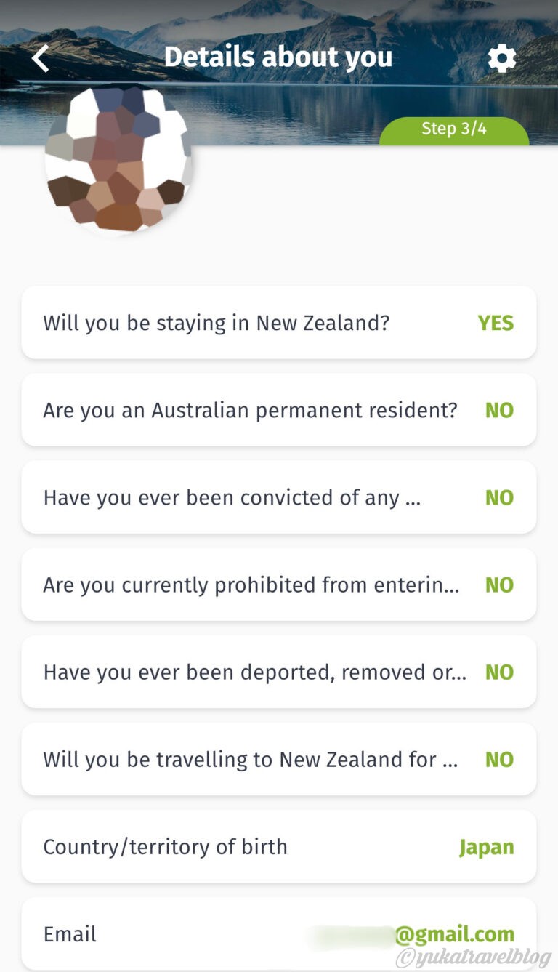The height and width of the screenshot is (972, 558).
Task: Toggle NO for prohibited from entering
Action: coord(499,585)
